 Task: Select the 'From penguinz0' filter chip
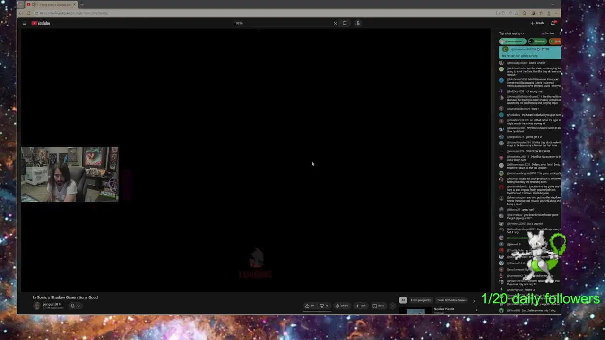point(421,300)
